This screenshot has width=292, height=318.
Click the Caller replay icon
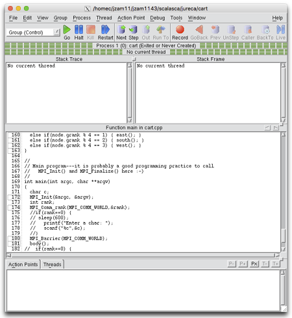coord(248,32)
